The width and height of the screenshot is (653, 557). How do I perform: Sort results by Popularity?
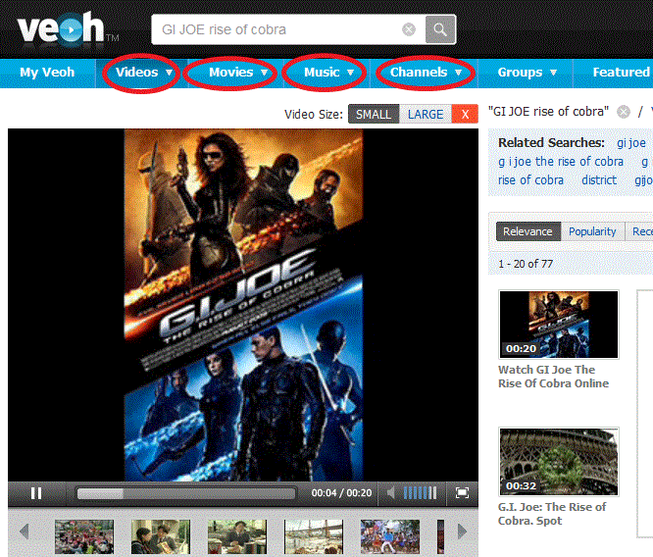pos(592,231)
